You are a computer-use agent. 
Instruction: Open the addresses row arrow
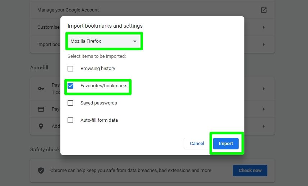tap(263, 126)
